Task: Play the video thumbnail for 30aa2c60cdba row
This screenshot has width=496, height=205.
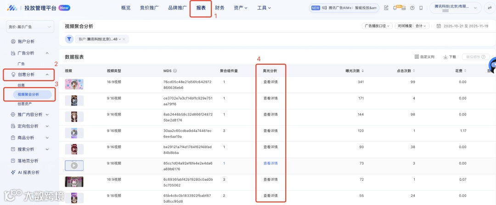Action: (74, 133)
